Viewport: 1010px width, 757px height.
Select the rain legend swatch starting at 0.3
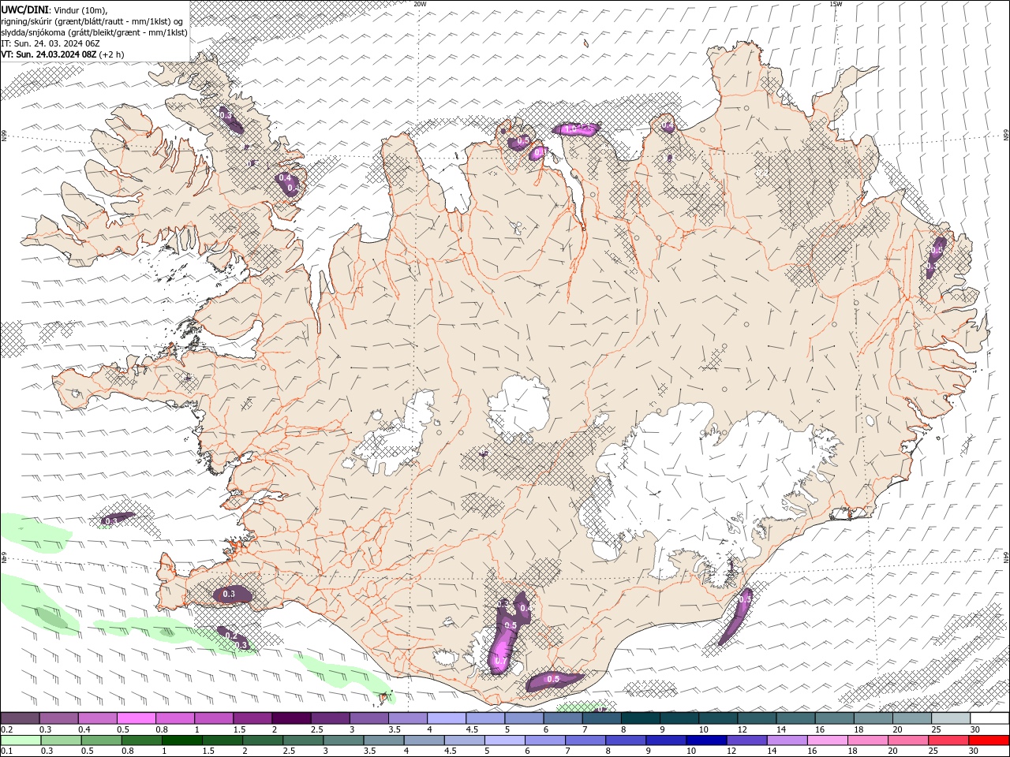tap(61, 740)
